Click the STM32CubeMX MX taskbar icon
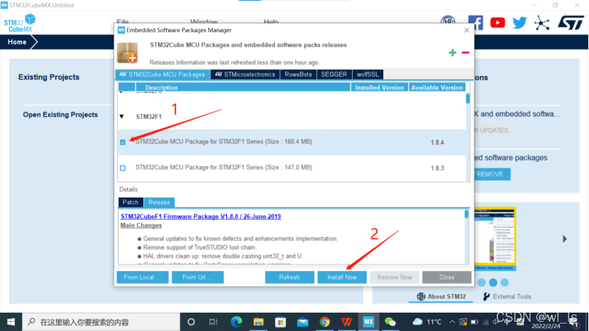 pos(368,322)
